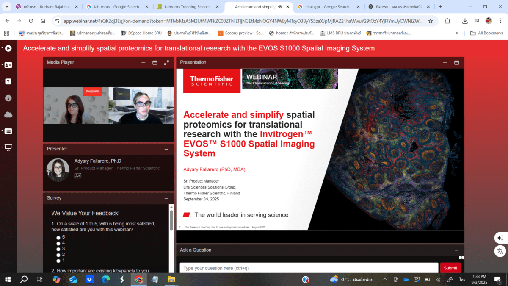This screenshot has height=286, width=508.
Task: Open the media player sidebar icon
Action: (8, 48)
